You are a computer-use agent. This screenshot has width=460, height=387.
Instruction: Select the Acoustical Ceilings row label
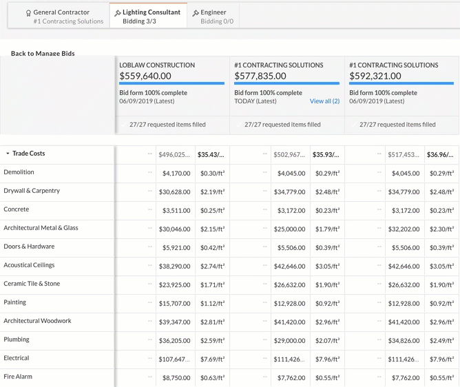coord(29,265)
